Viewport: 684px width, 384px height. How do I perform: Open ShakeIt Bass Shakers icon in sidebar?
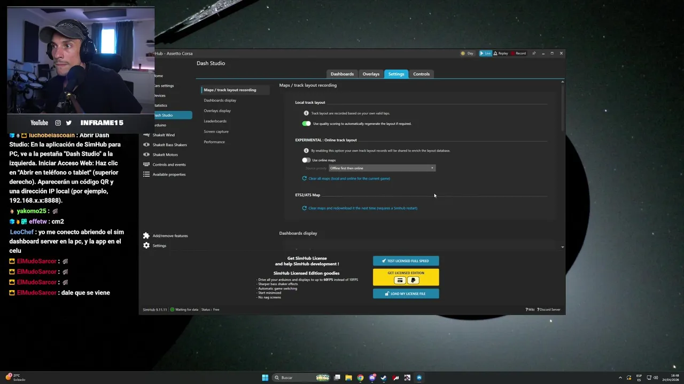146,145
